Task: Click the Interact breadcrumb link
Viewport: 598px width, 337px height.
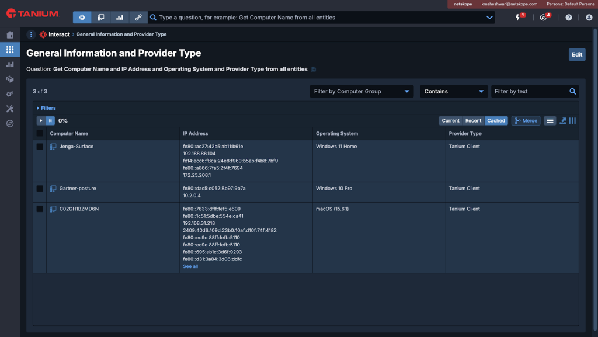Action: (x=59, y=34)
